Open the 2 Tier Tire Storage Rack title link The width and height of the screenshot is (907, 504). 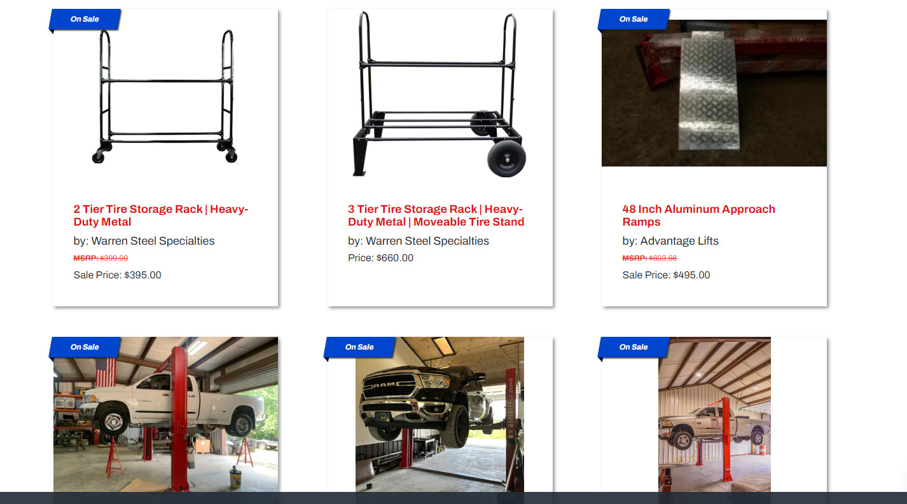(161, 215)
